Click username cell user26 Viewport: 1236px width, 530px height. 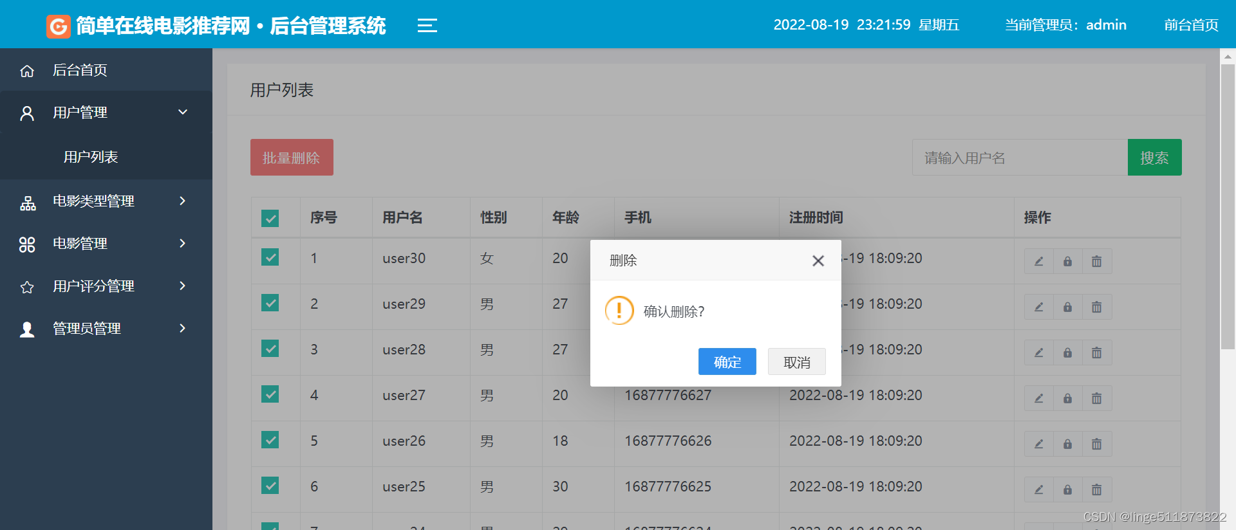pyautogui.click(x=404, y=441)
